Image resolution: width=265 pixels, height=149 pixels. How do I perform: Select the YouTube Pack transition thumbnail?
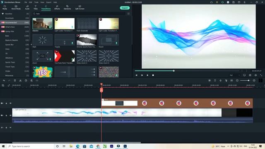(x=65, y=56)
